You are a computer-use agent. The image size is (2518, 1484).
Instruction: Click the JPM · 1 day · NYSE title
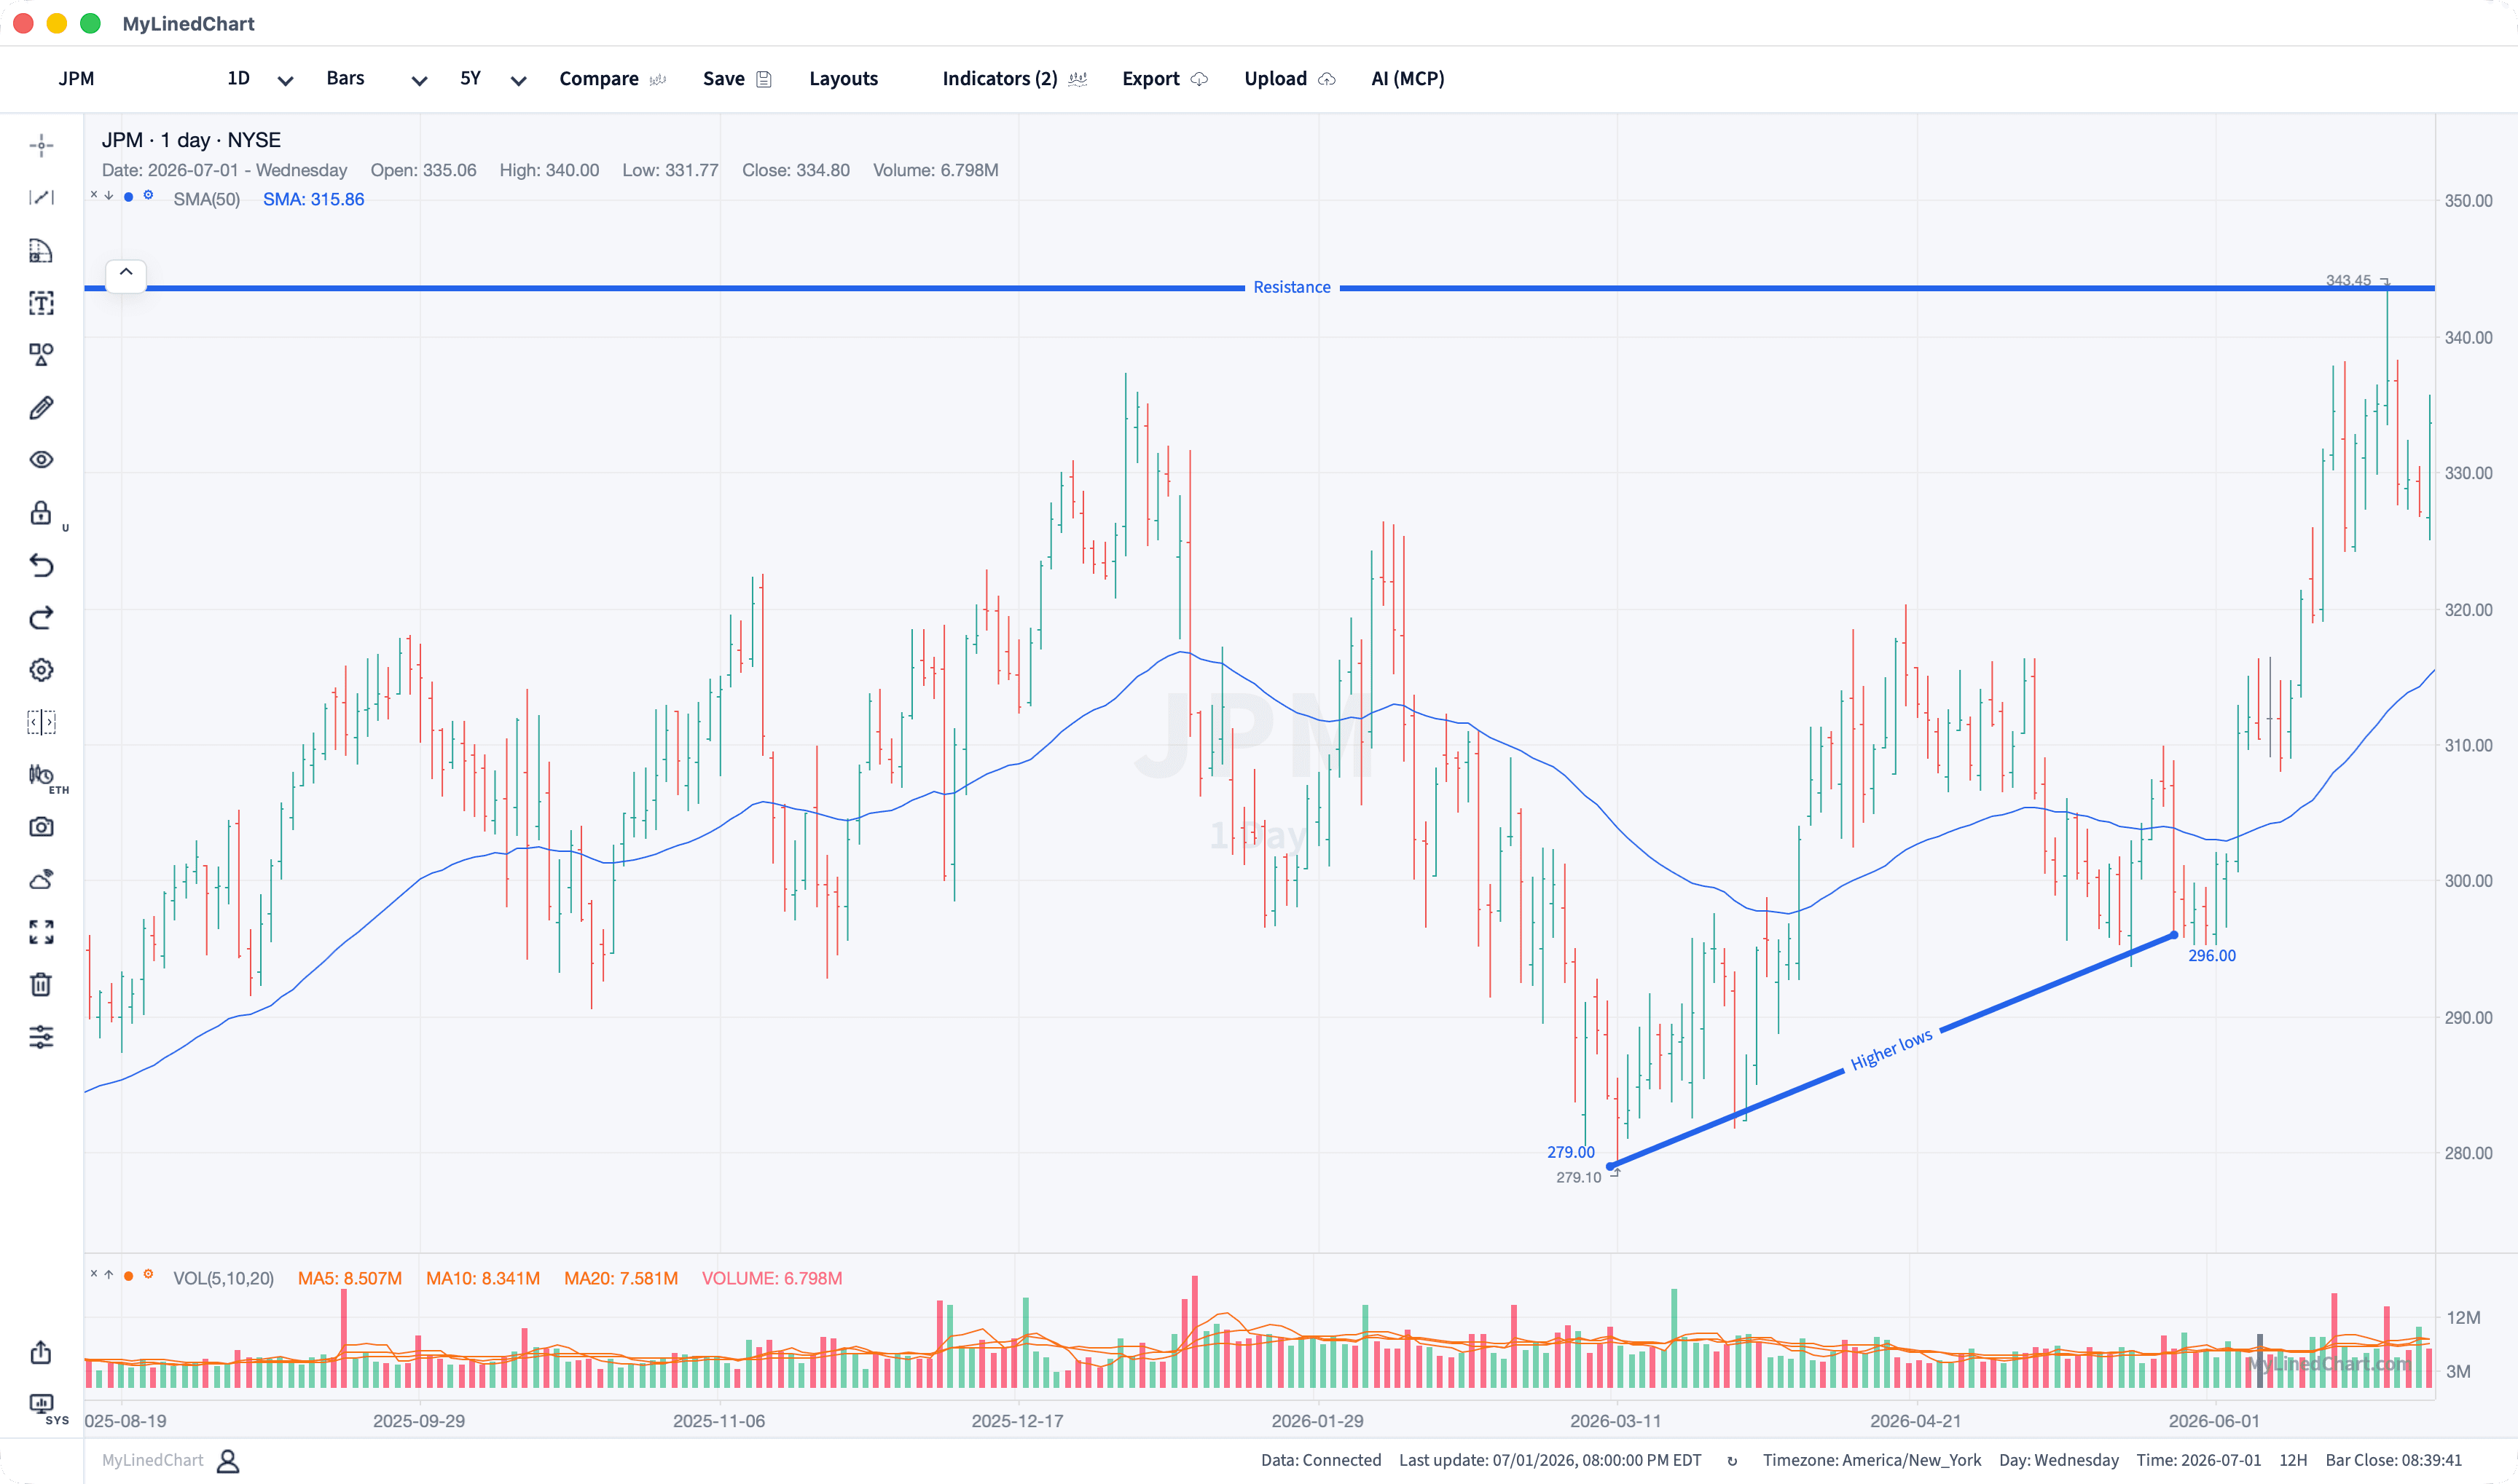click(x=191, y=140)
